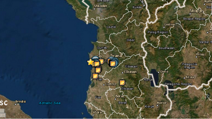The height and width of the screenshot is (119, 212).
Task: Select the Skopje city dot
Action: click(x=190, y=14)
